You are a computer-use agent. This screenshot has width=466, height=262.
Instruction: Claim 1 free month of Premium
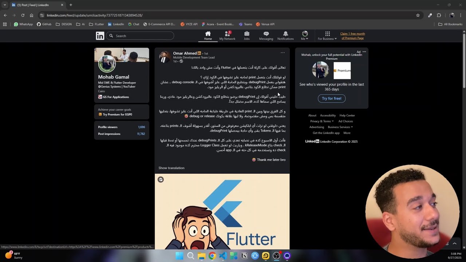coord(352,36)
